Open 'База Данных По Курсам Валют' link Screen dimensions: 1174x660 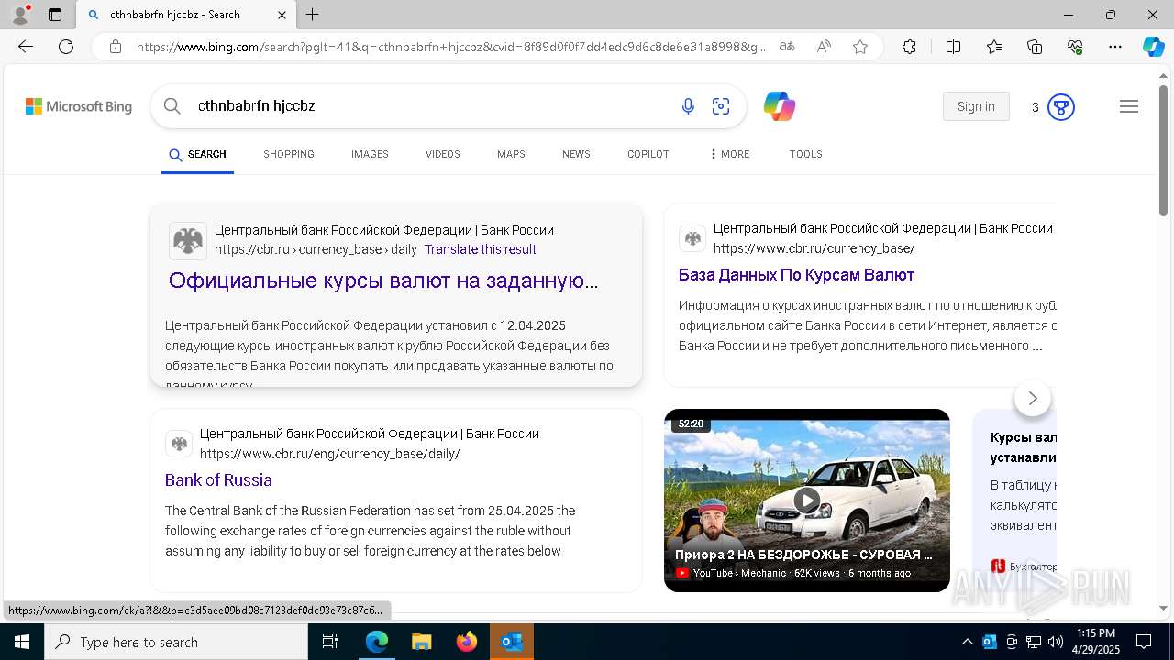pyautogui.click(x=796, y=275)
